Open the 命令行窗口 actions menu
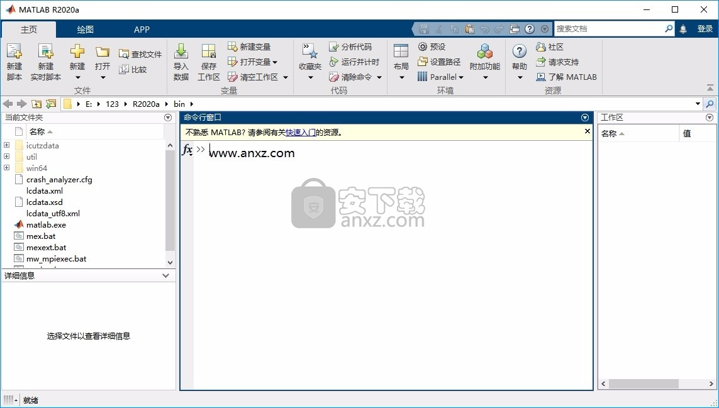Image resolution: width=719 pixels, height=408 pixels. 584,118
